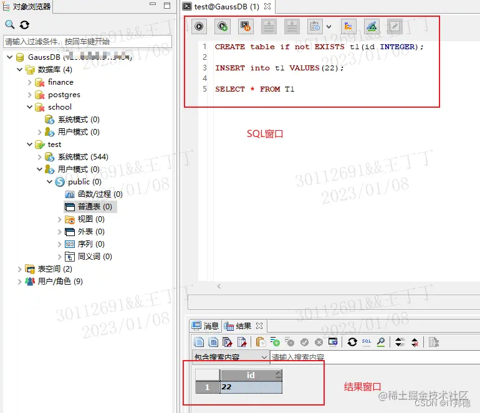480x413 pixels.
Task: Expand 系统模式 (544) under test
Action: 39,157
